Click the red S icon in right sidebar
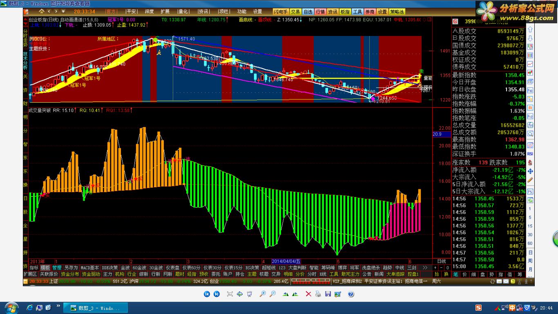Screen dimensions: 558x314 click(530, 162)
